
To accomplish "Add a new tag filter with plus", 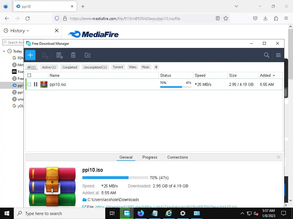I will [156, 67].
